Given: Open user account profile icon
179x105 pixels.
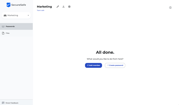Looking at the screenshot, I should pos(170,7).
